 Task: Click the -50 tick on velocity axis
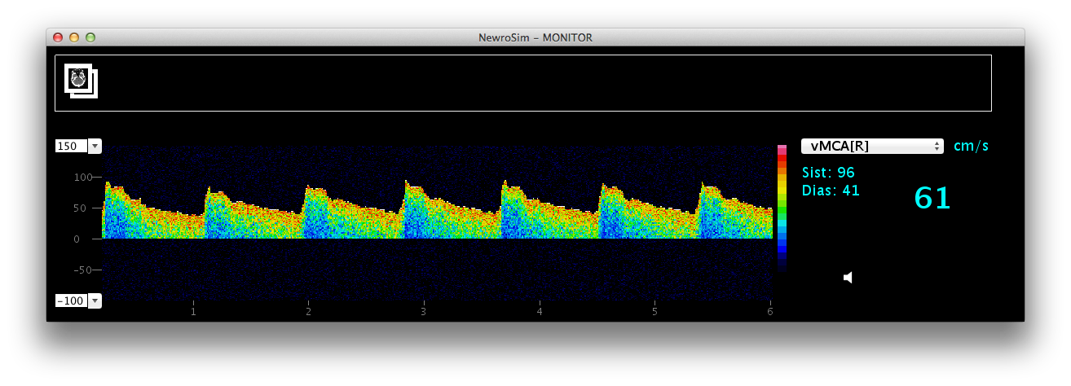tap(81, 270)
